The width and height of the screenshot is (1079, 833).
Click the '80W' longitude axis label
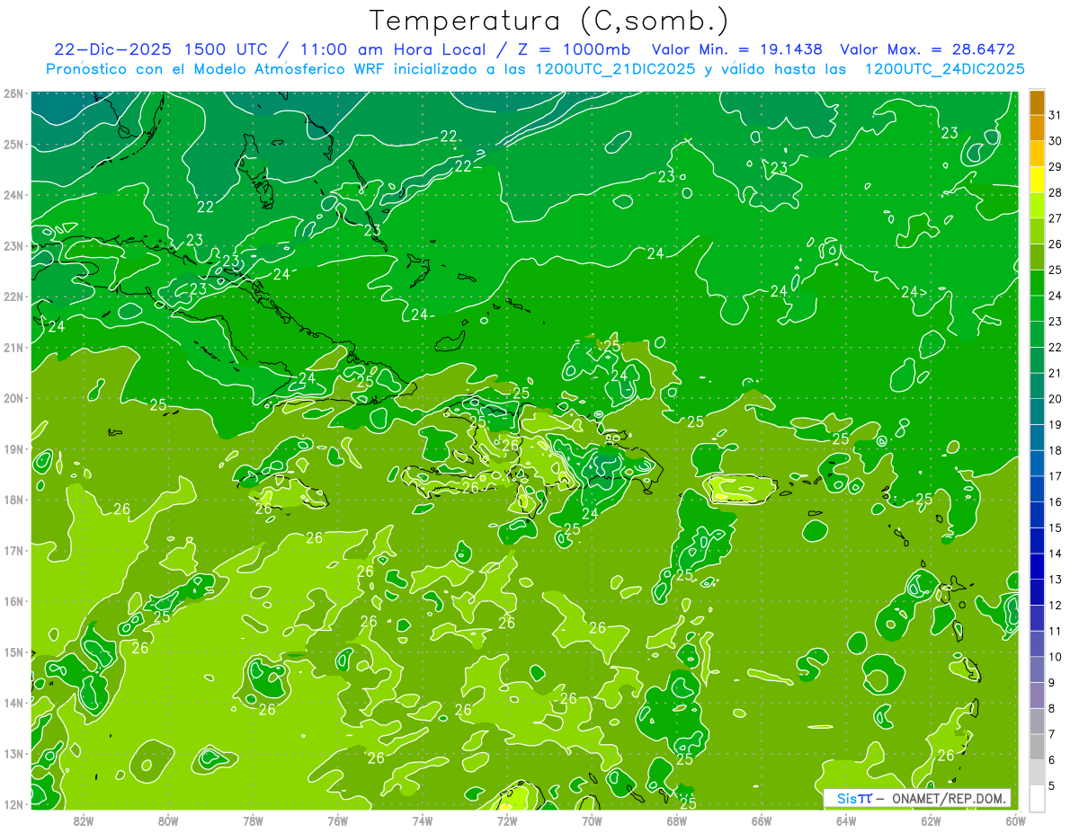[x=167, y=820]
